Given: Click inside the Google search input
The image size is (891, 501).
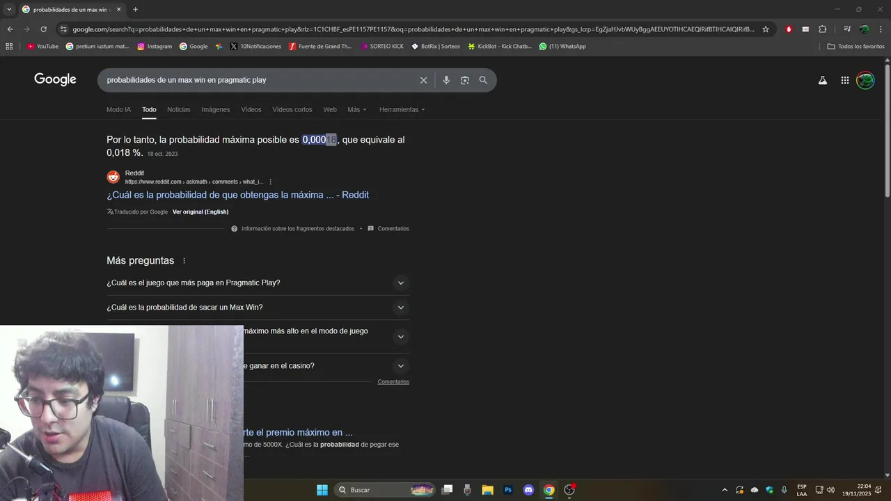Looking at the screenshot, I should [258, 80].
